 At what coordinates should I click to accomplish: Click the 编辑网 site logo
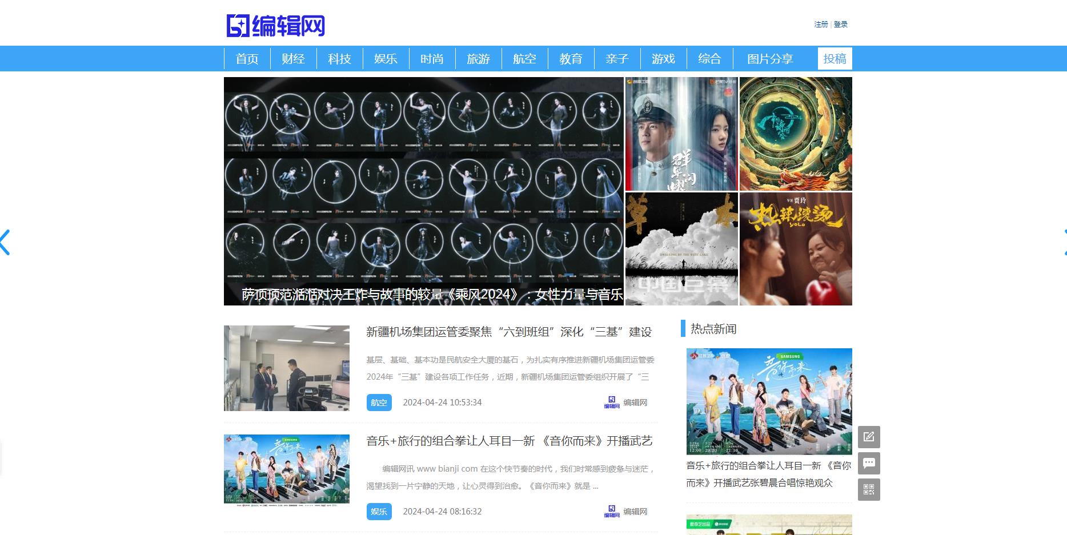click(x=276, y=26)
